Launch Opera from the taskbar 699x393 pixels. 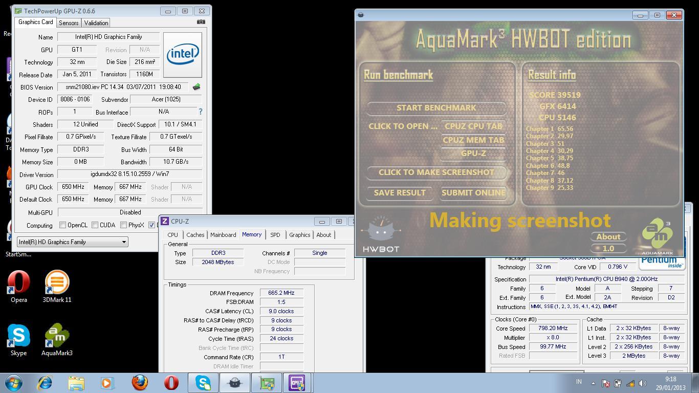click(171, 383)
